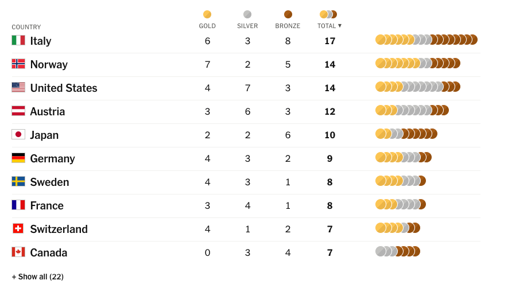Open the Total sort dropdown arrow
The width and height of the screenshot is (508, 288).
340,26
